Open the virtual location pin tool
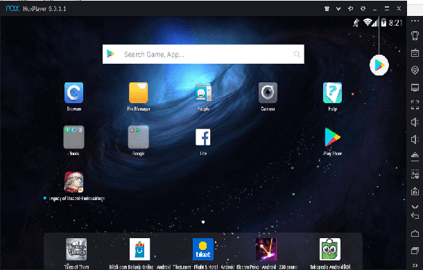423x270 pixels. coord(415,70)
